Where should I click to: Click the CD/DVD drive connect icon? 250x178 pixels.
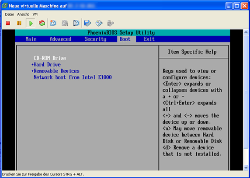(x=99, y=23)
